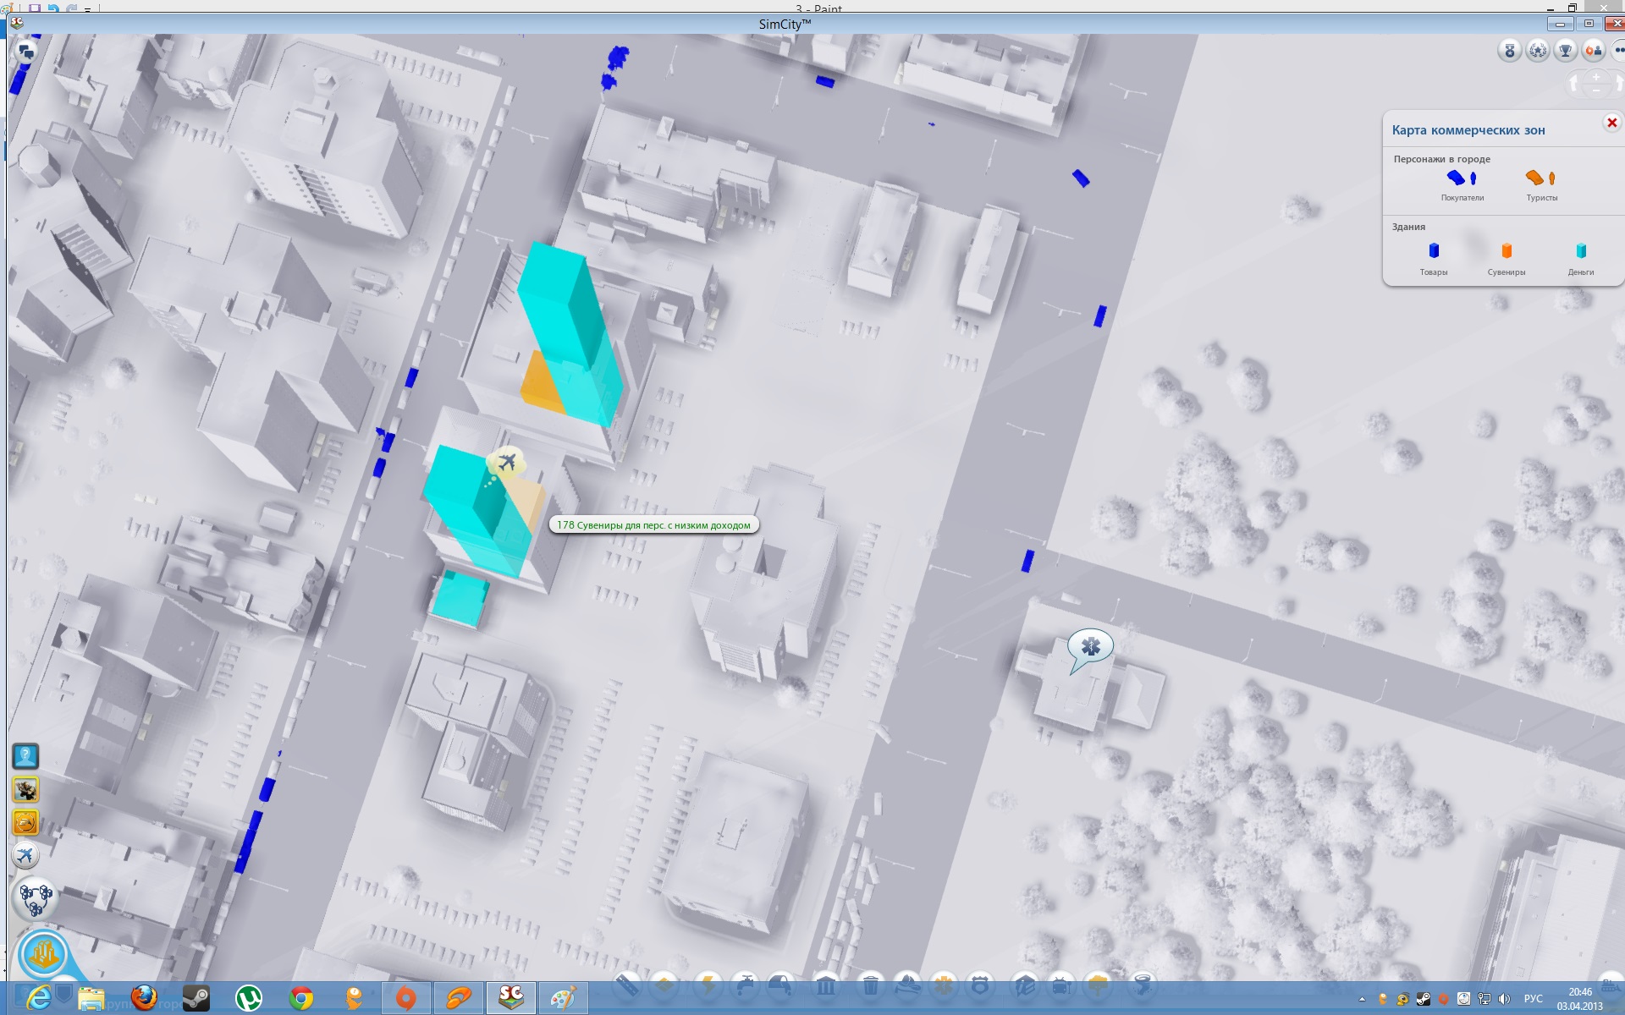1625x1015 pixels.
Task: Open the Parks tree menu
Action: point(1099,985)
